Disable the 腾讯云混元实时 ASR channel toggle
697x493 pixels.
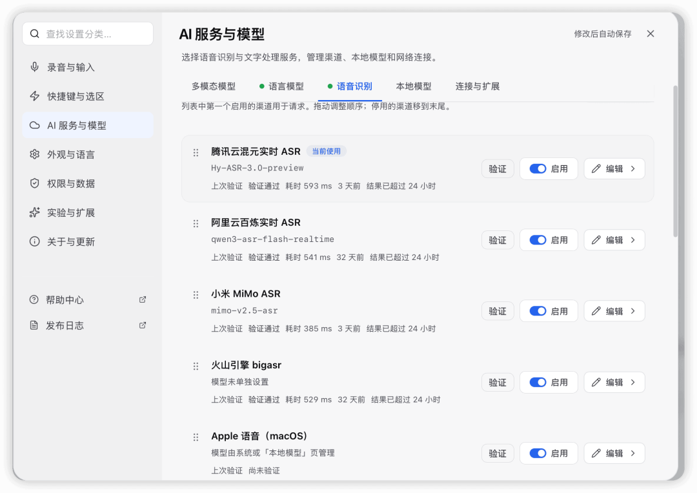[x=538, y=169]
